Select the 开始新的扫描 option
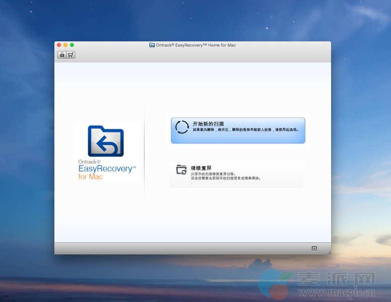Viewport: 391px width, 302px height. (x=208, y=123)
